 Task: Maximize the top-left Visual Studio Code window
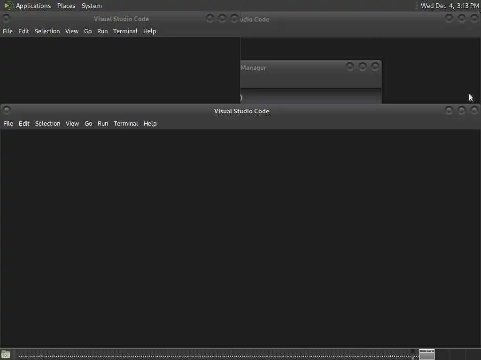(x=222, y=18)
